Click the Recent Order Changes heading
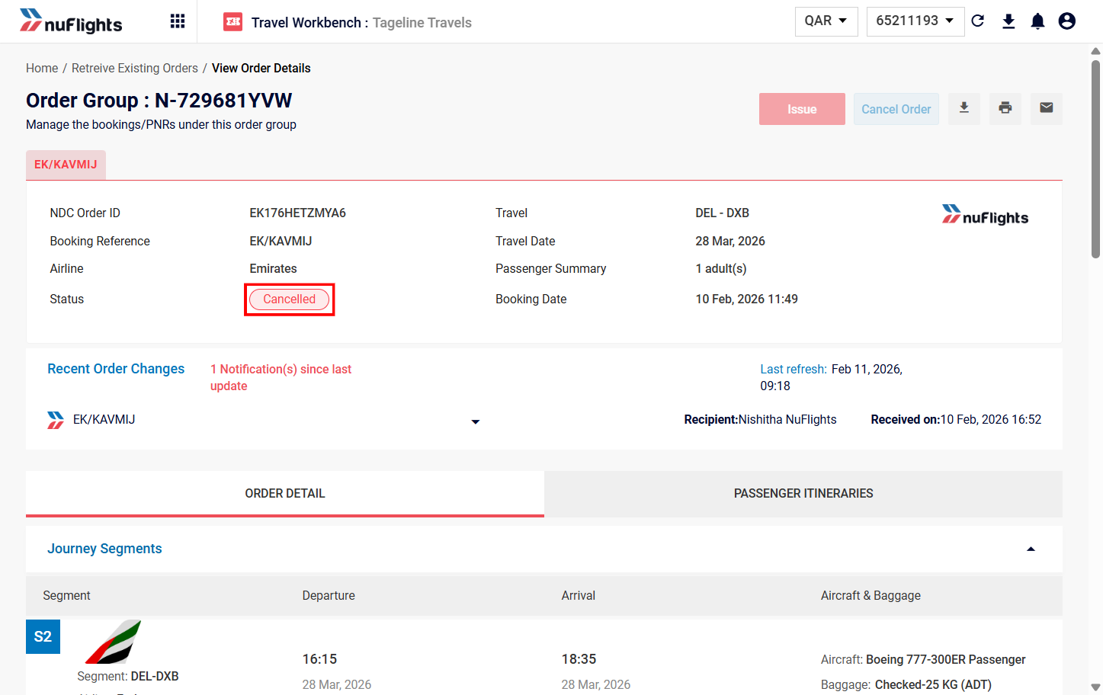1103x695 pixels. pyautogui.click(x=116, y=369)
